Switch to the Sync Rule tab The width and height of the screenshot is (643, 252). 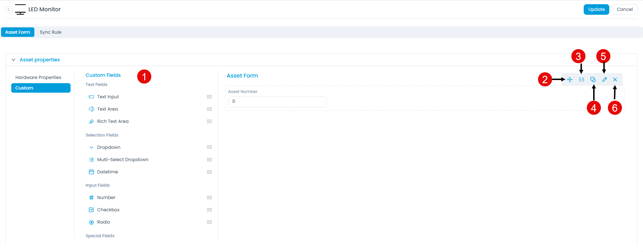[51, 32]
